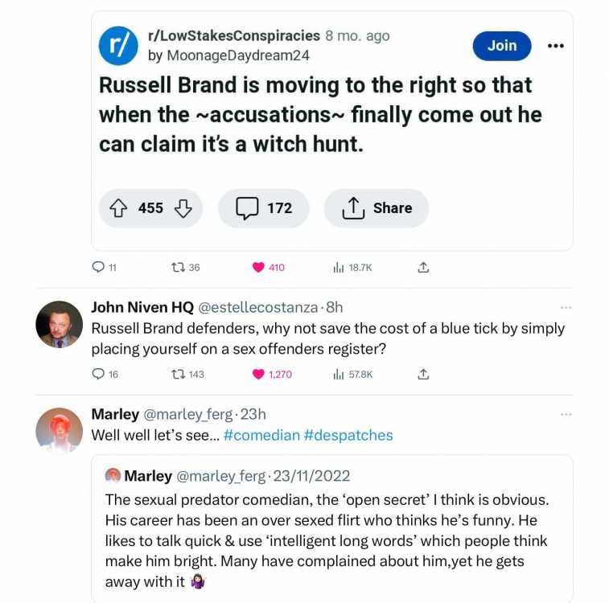Open the r/LowStakesConspiracies subreddit link
Screen dimensions: 609x603
[234, 35]
